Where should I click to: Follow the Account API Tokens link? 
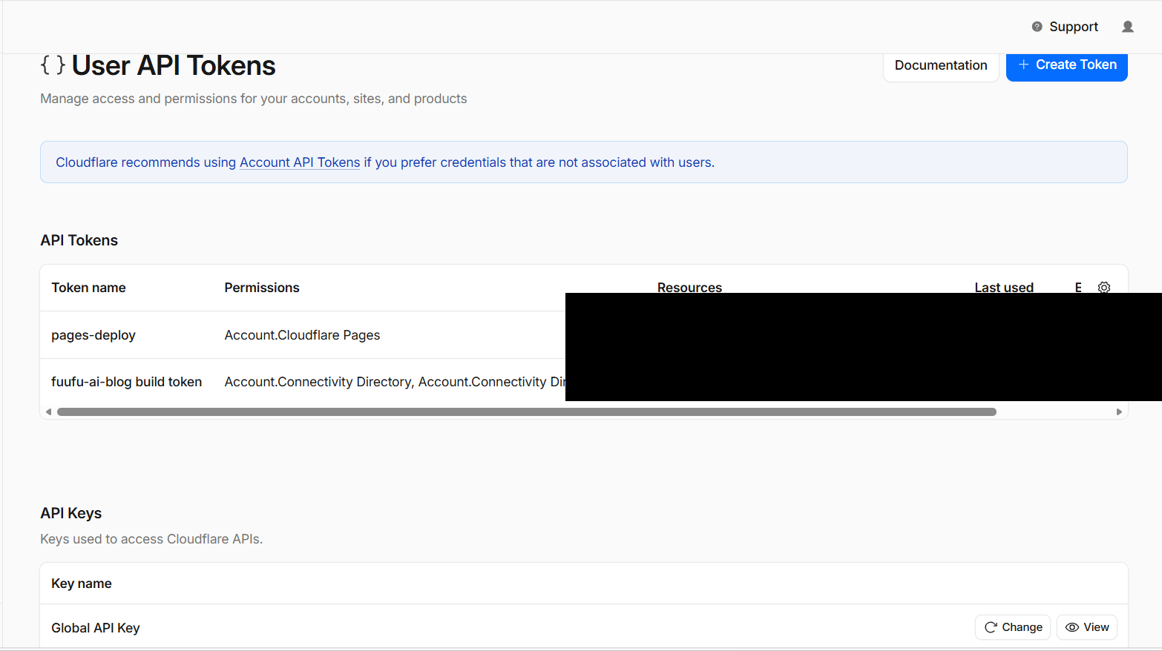click(x=300, y=162)
